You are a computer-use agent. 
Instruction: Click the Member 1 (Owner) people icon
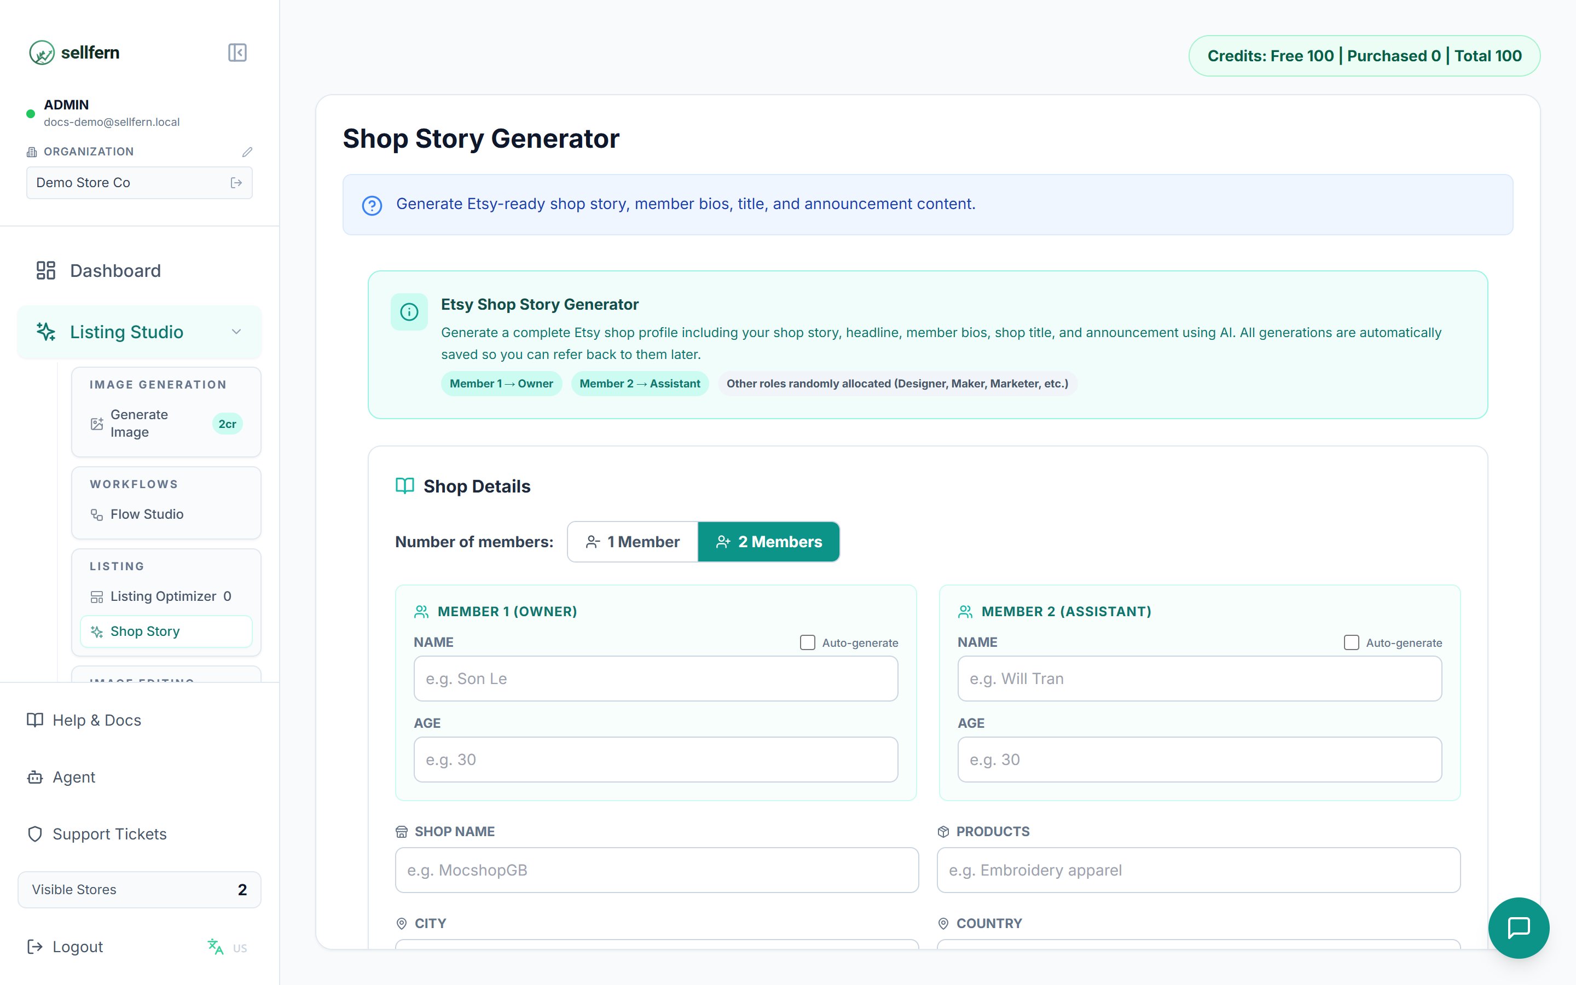point(421,612)
